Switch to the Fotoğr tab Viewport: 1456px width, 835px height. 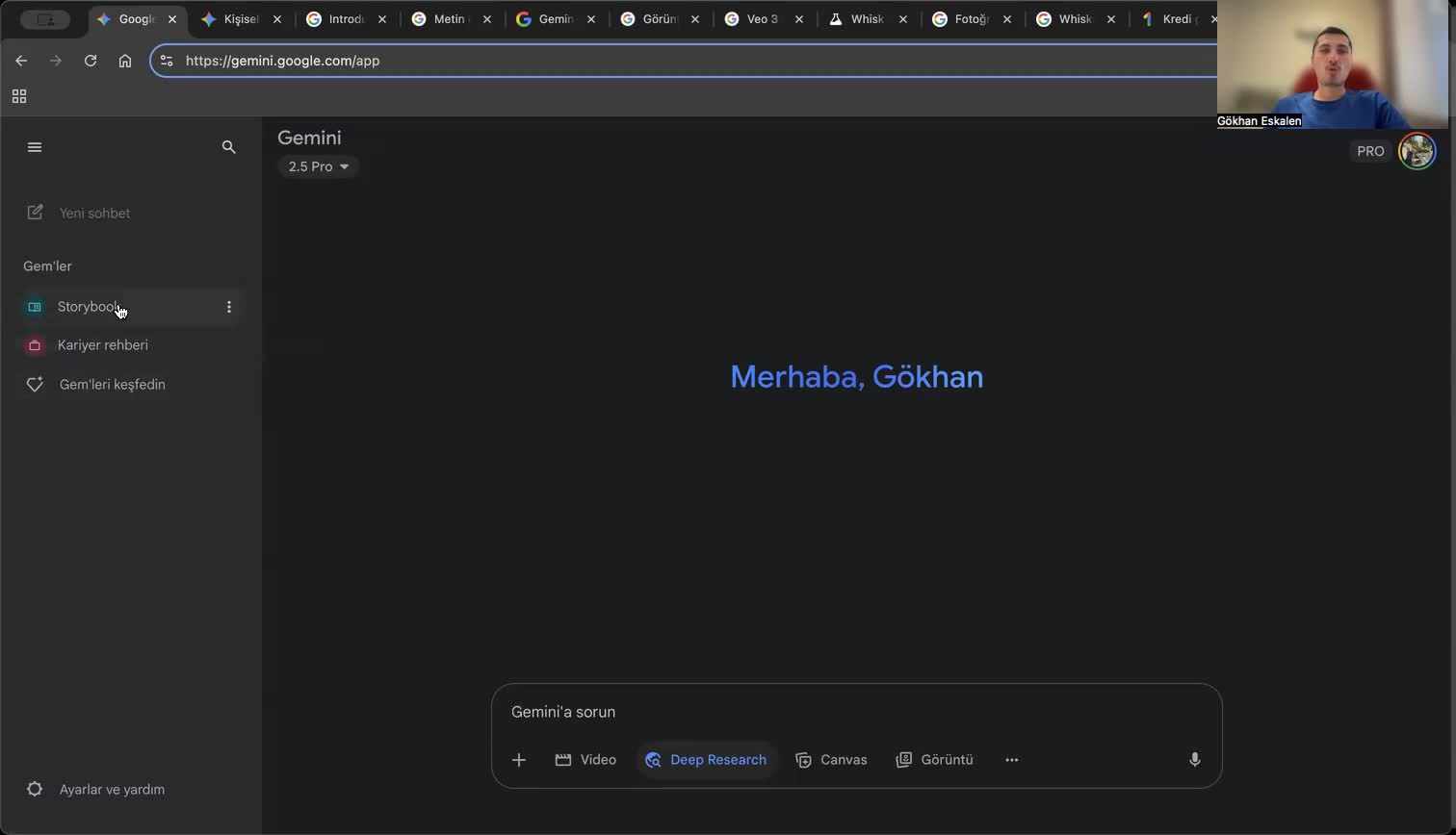[971, 19]
